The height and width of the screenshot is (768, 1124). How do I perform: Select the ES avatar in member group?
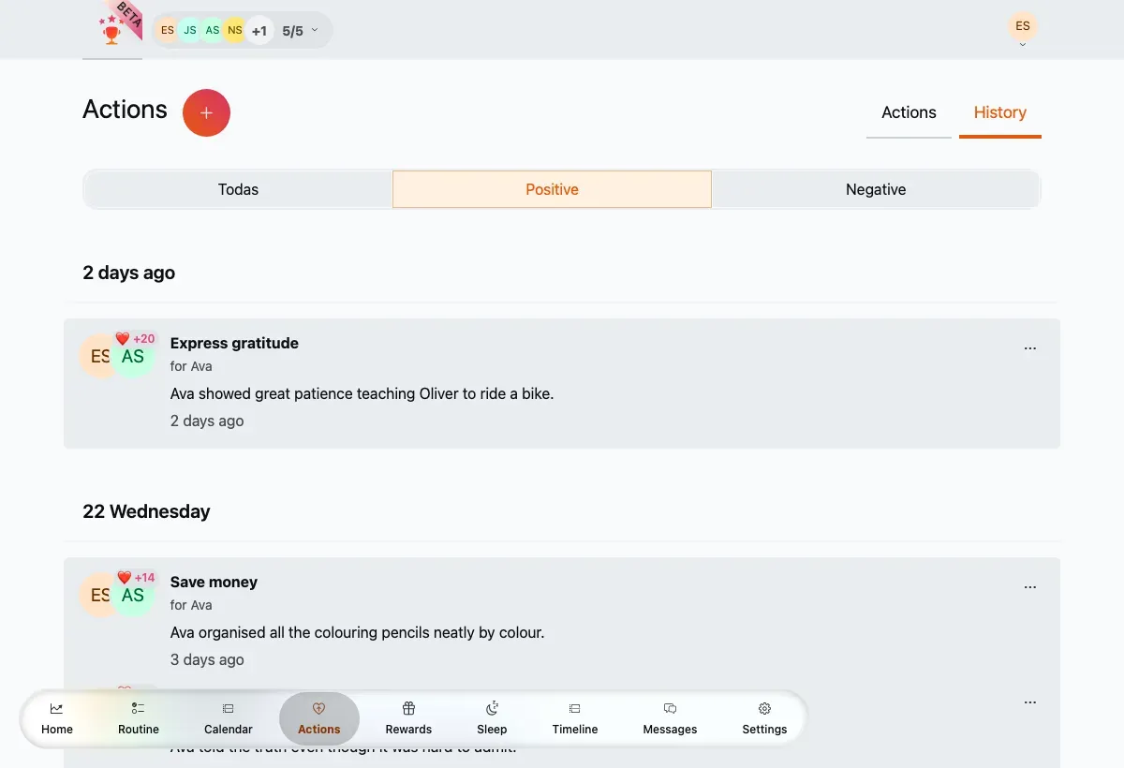coord(168,30)
